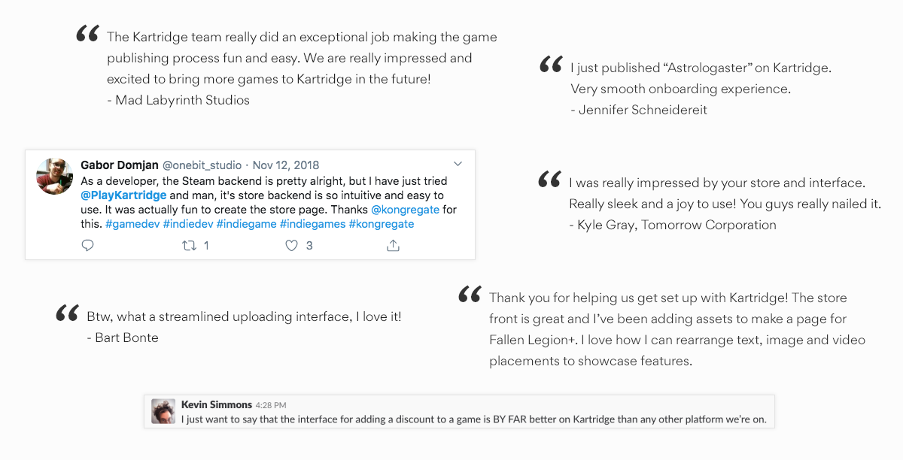Click the #indiedev hashtag
The width and height of the screenshot is (903, 460).
[188, 224]
